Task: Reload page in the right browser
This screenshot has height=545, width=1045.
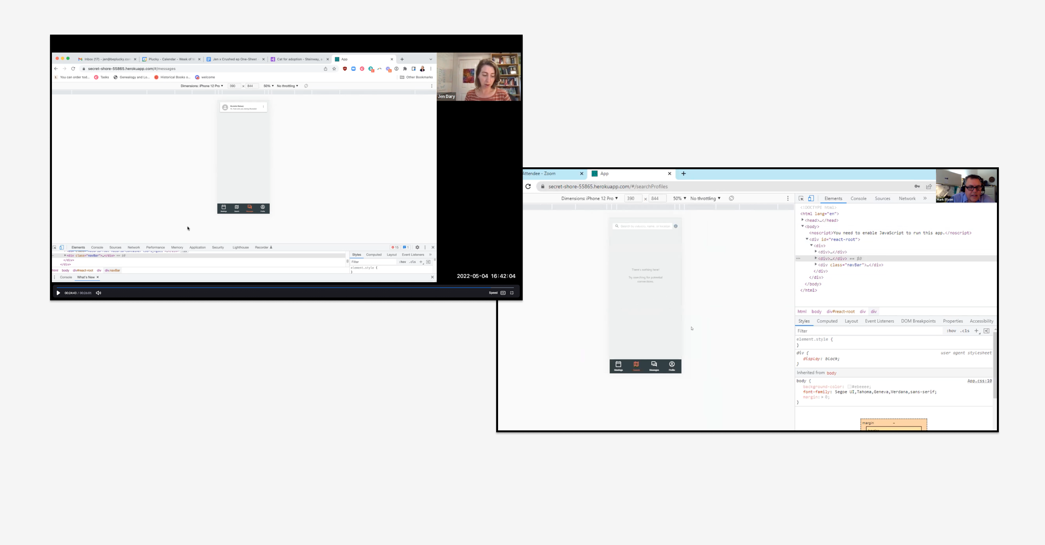Action: (528, 187)
